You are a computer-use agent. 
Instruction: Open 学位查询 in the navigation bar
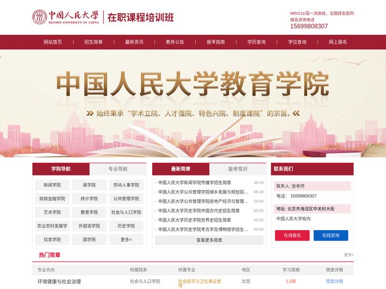pos(297,42)
